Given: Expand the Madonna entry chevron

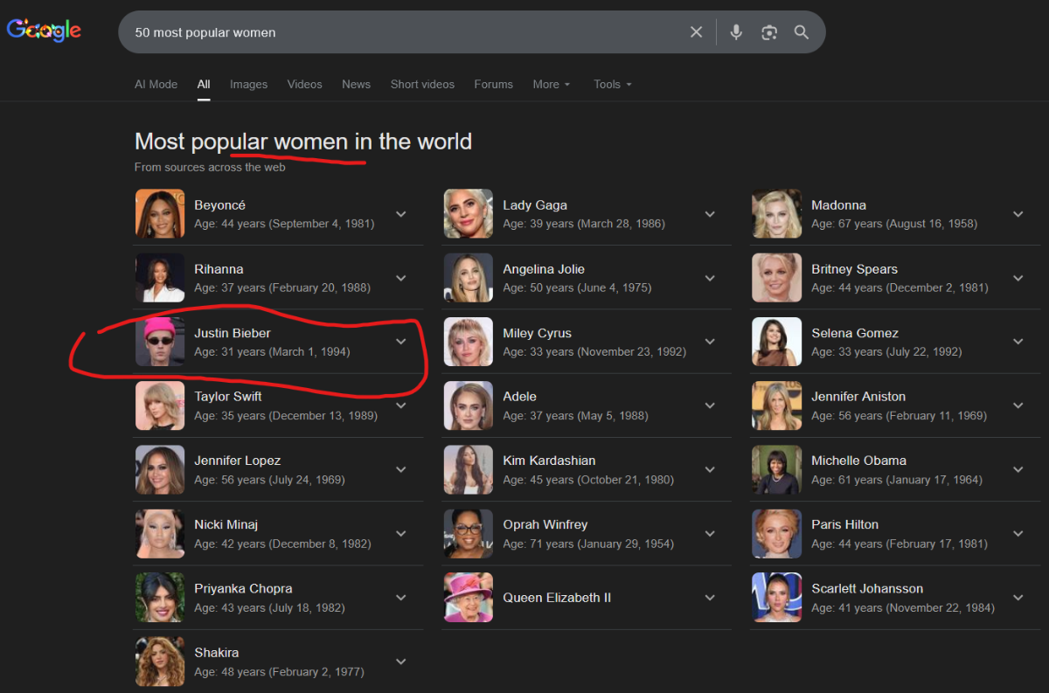Looking at the screenshot, I should 1018,214.
